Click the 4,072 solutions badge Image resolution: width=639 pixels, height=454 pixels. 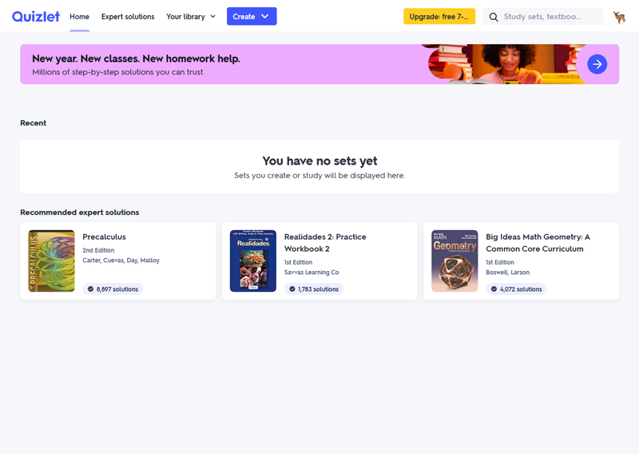coord(516,289)
